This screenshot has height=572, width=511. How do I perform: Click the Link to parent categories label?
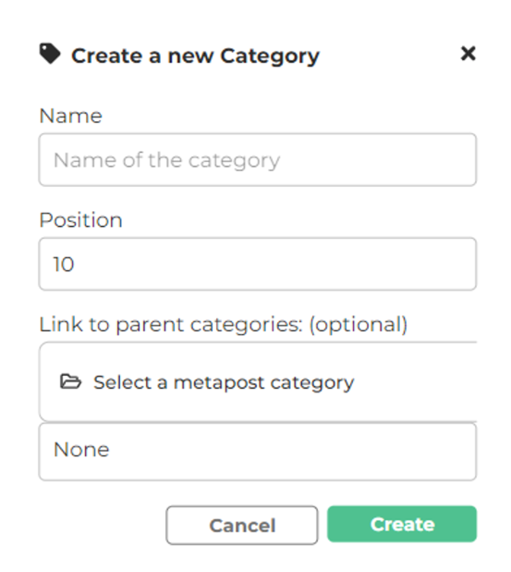tap(224, 324)
